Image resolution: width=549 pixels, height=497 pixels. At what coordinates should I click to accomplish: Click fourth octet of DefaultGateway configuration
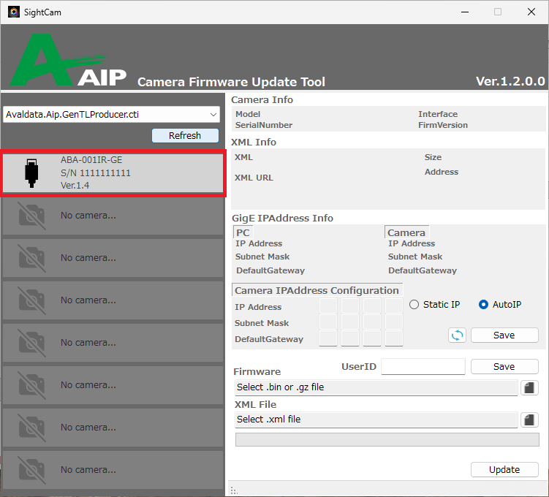394,338
